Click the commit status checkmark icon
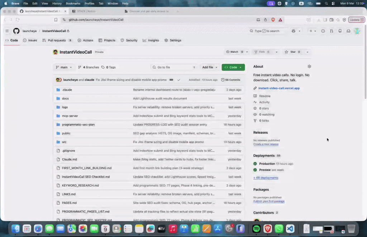 (179, 80)
